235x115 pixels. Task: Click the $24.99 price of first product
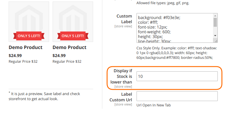pos(15,56)
